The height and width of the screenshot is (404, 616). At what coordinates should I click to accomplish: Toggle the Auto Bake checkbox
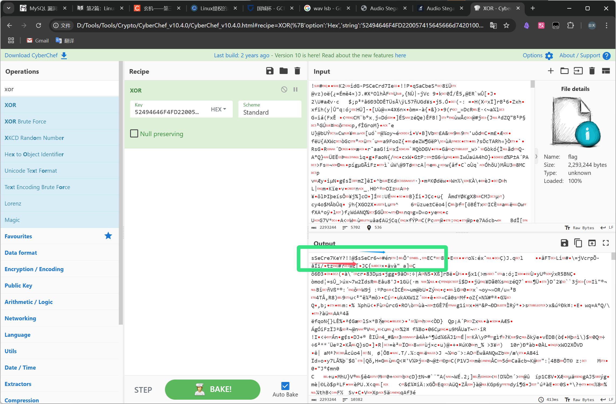(x=285, y=386)
